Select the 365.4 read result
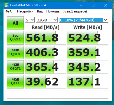The image size is (114, 105). (x=45, y=67)
